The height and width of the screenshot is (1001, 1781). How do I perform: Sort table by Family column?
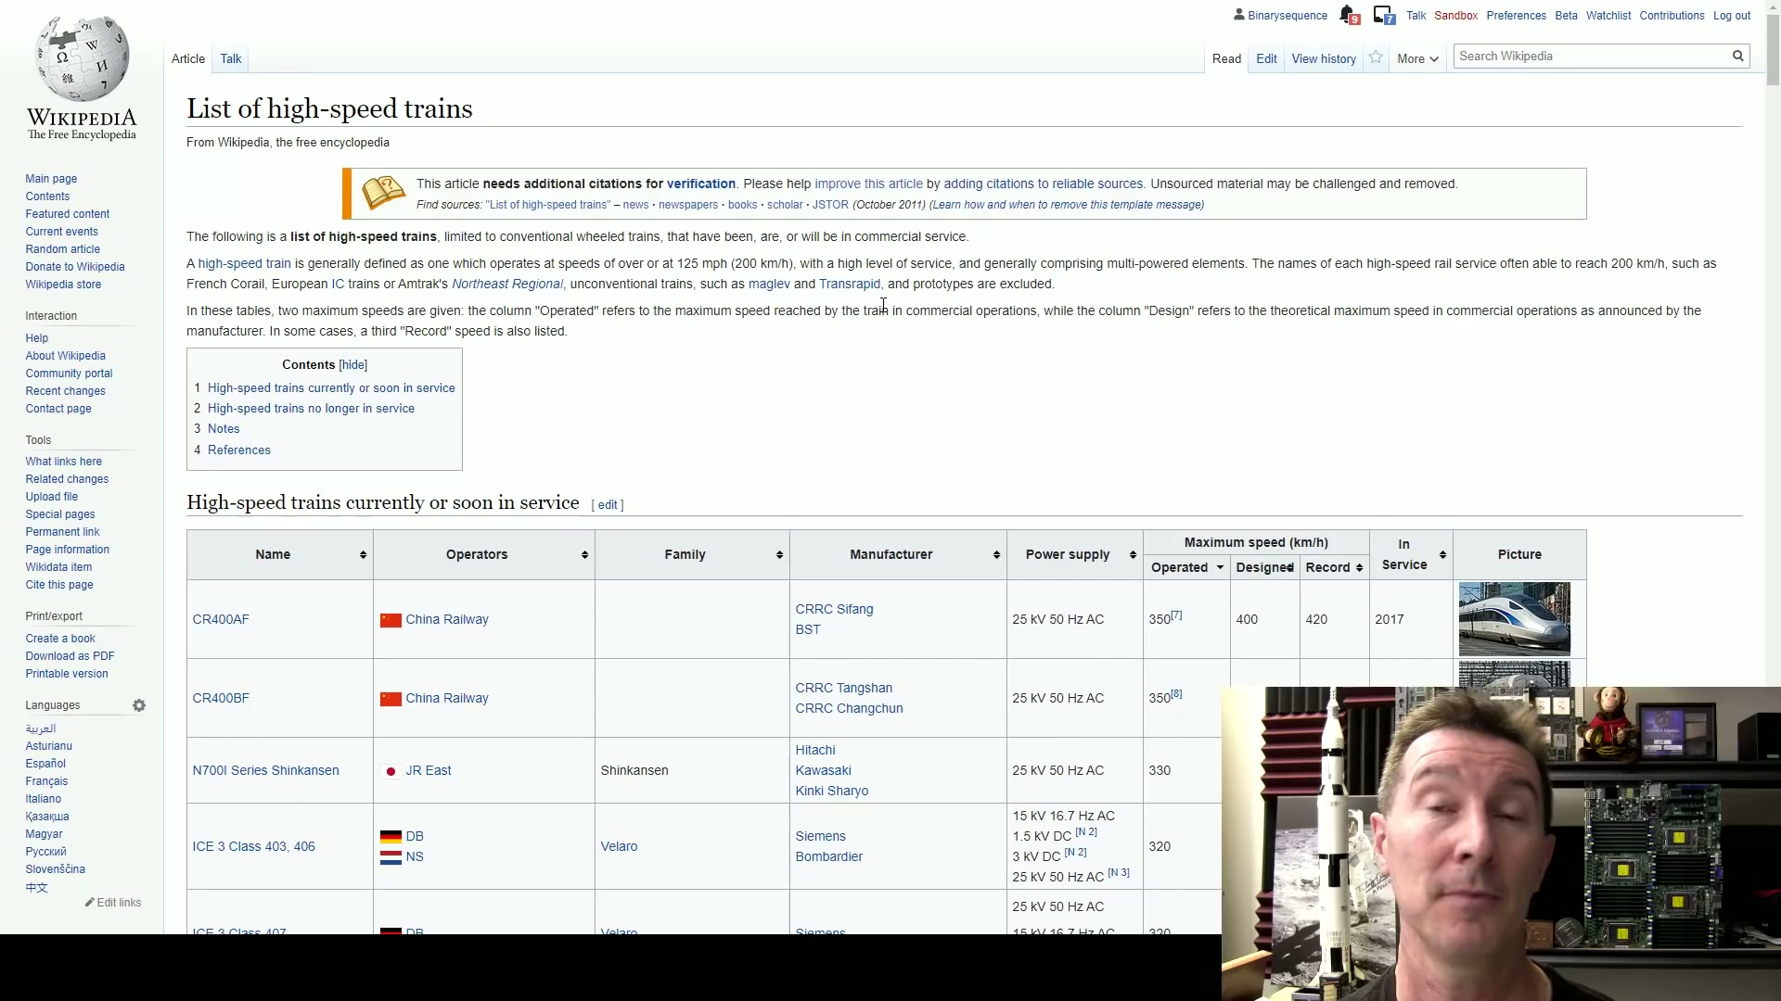pos(779,554)
